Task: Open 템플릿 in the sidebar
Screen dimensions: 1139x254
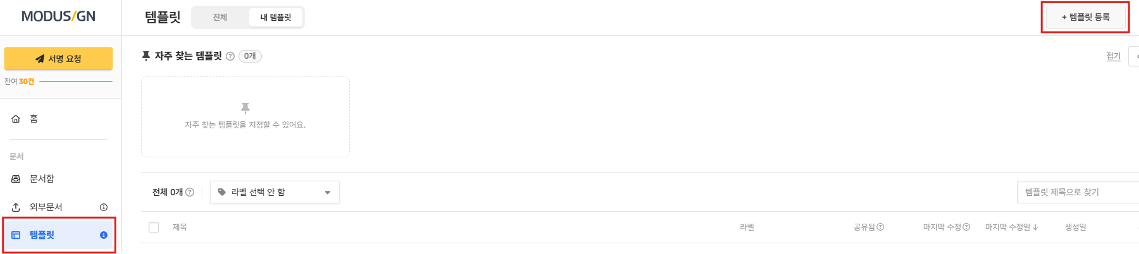Action: click(59, 235)
